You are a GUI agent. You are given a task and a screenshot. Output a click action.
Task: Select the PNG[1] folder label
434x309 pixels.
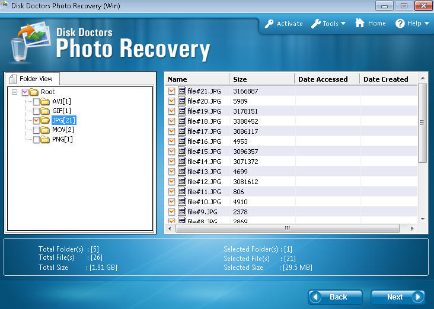coord(63,139)
